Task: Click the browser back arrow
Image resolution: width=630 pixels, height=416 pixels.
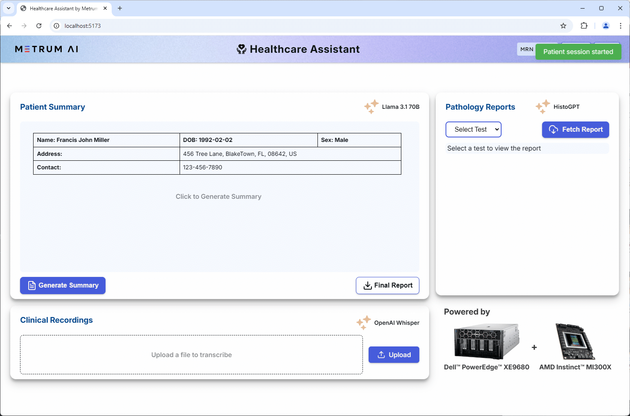Action: coord(9,26)
